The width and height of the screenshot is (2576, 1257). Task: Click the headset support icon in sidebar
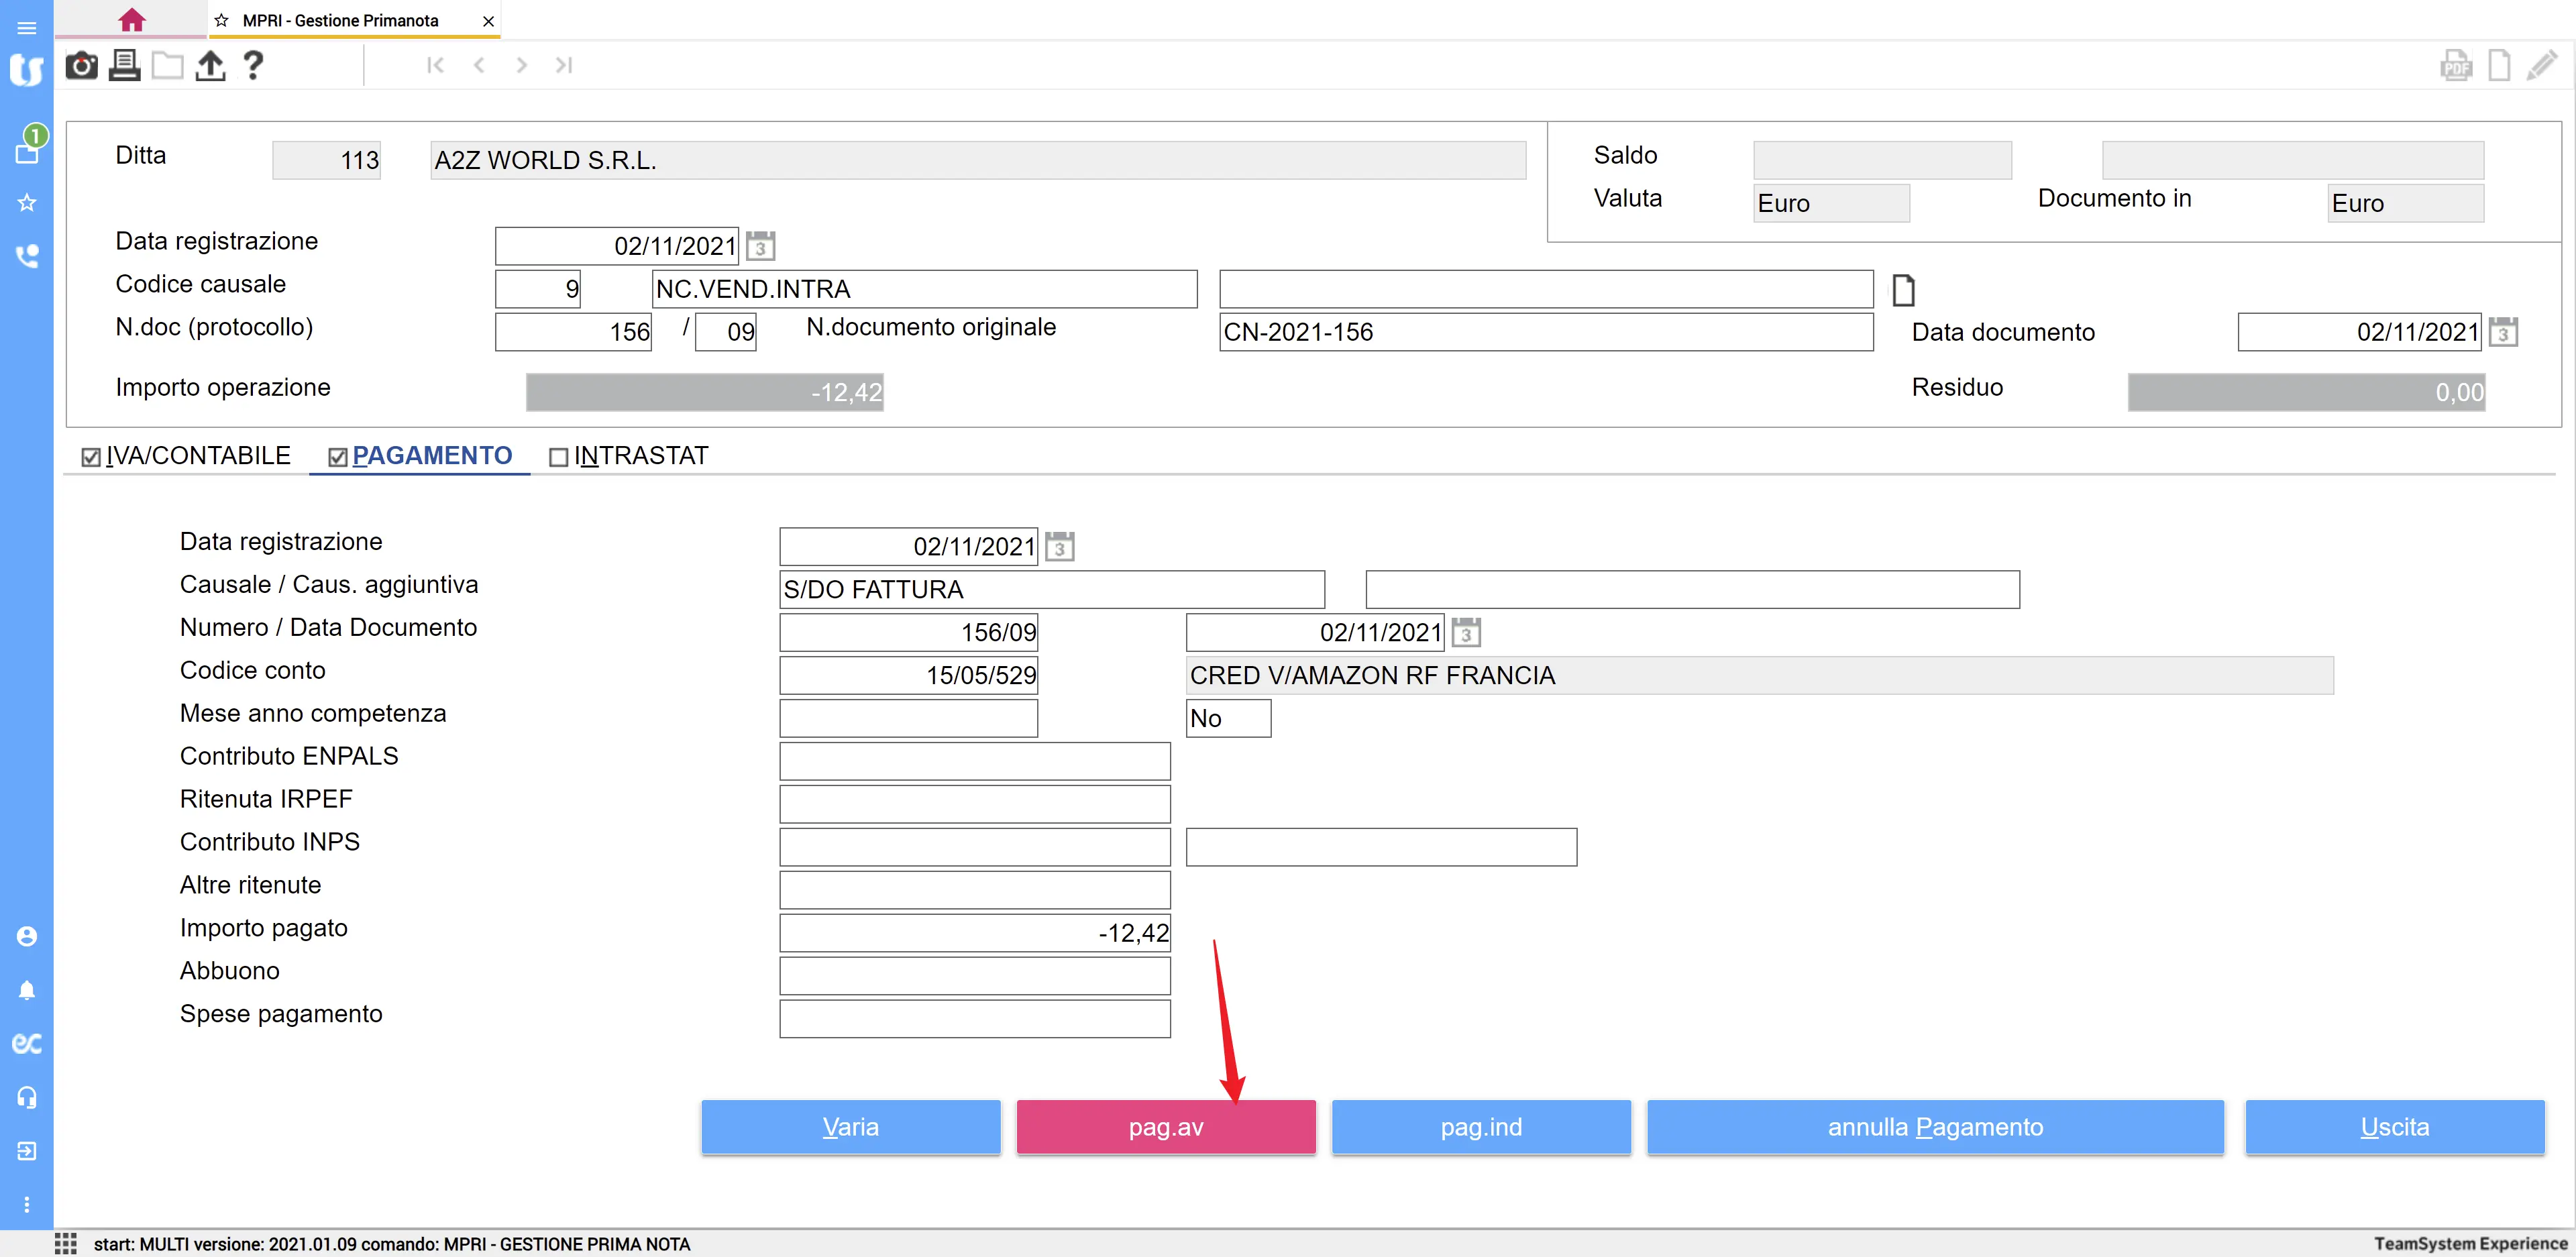27,1097
